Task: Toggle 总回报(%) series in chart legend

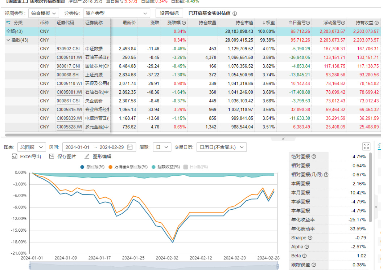Action: (92, 167)
